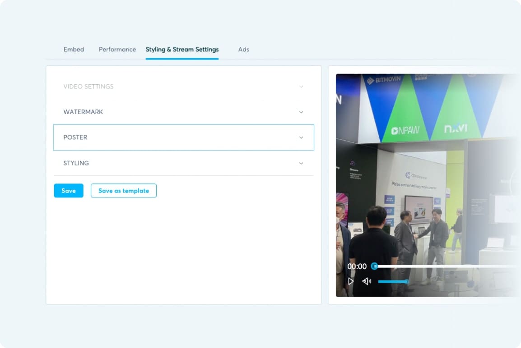521x348 pixels.
Task: Switch to the Performance tab
Action: [117, 50]
